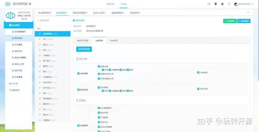Click the hamburger menu icon beside 设计研究院
This screenshot has height=132, width=259.
coord(30,4)
